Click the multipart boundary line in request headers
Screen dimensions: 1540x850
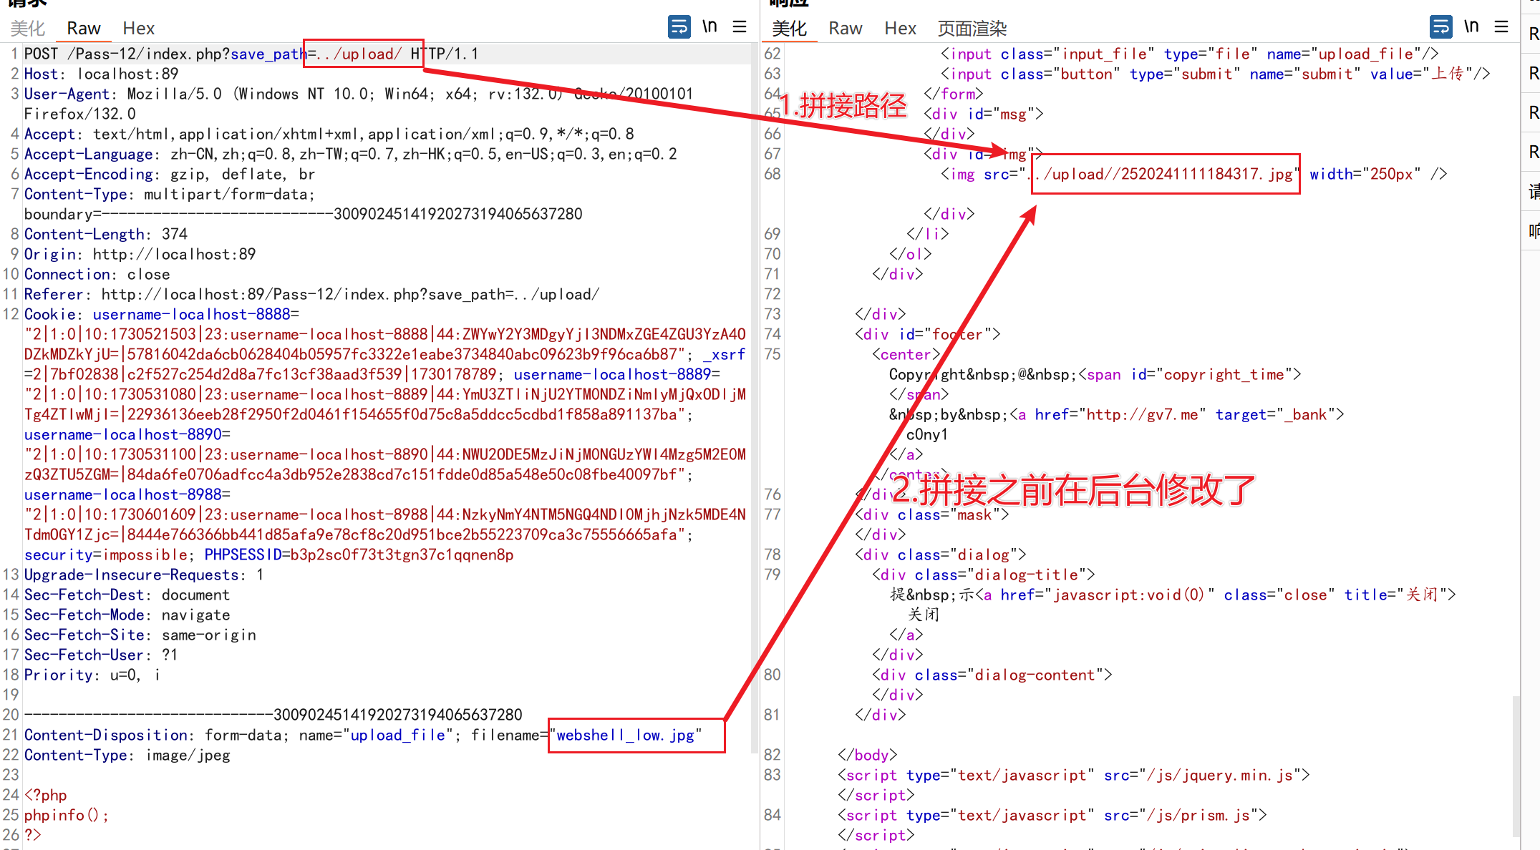304,214
